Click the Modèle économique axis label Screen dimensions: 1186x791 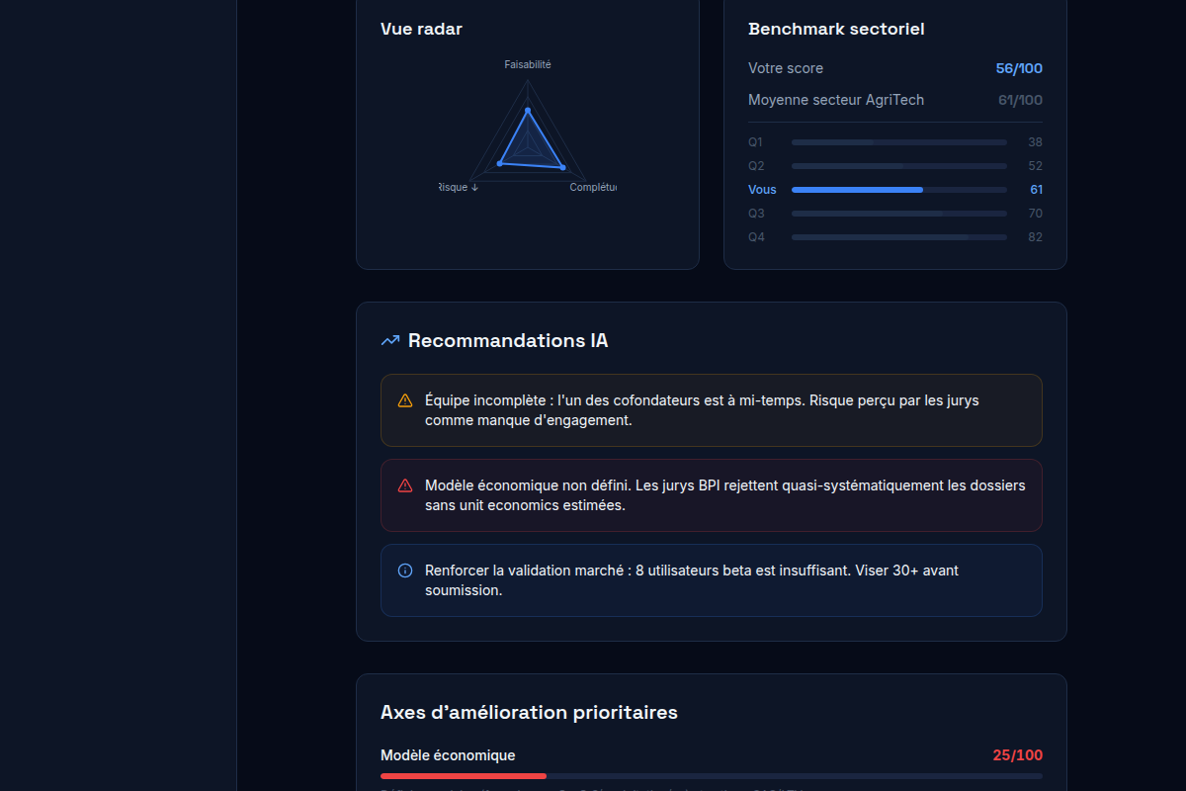tap(448, 755)
